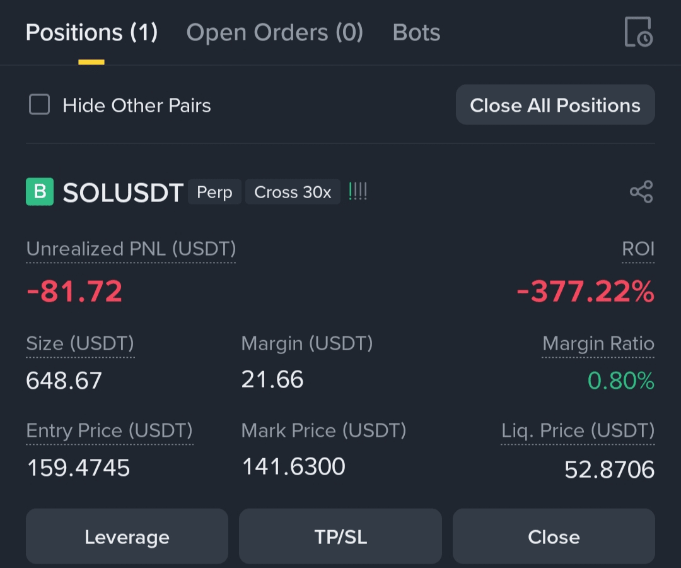Toggle the Hide Other Pairs checkbox
The image size is (681, 568).
point(40,105)
